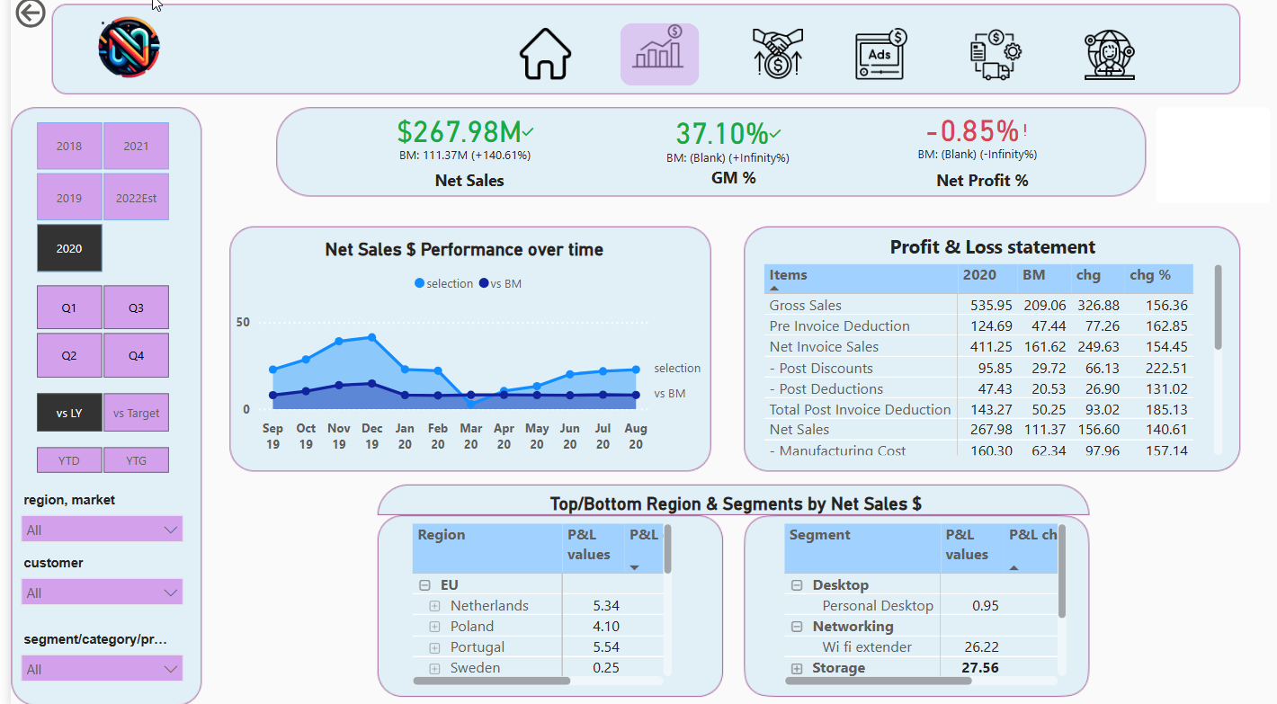Click the Segment table horizontal scrollbar

879,681
